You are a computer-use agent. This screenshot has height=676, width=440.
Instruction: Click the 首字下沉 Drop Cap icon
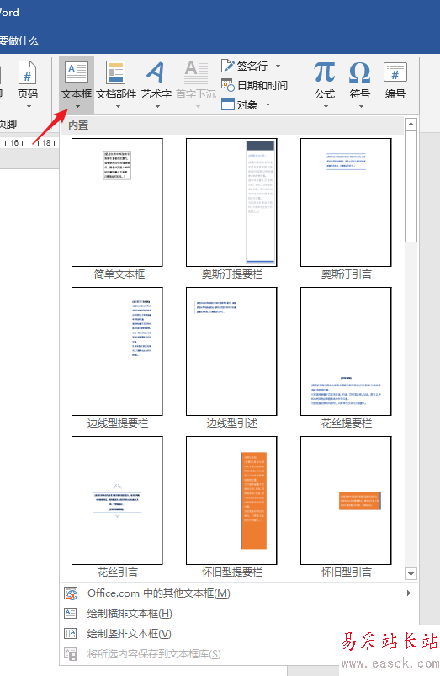(197, 72)
